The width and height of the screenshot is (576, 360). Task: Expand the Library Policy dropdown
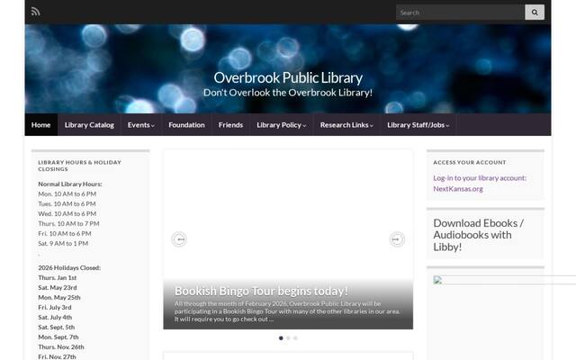click(x=282, y=125)
